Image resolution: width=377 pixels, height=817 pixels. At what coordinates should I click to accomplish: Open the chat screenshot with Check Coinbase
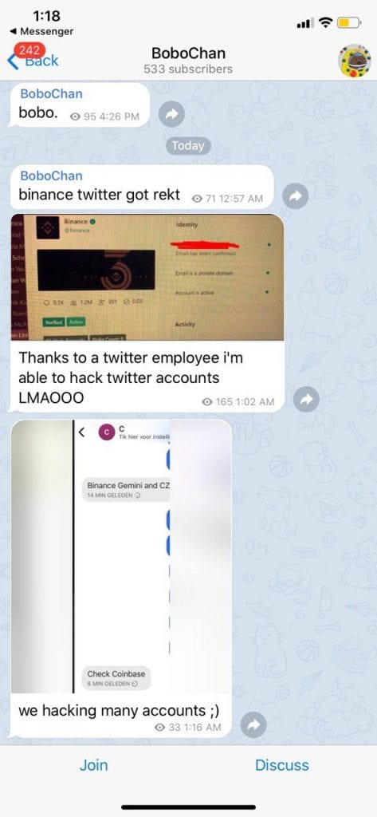point(121,556)
